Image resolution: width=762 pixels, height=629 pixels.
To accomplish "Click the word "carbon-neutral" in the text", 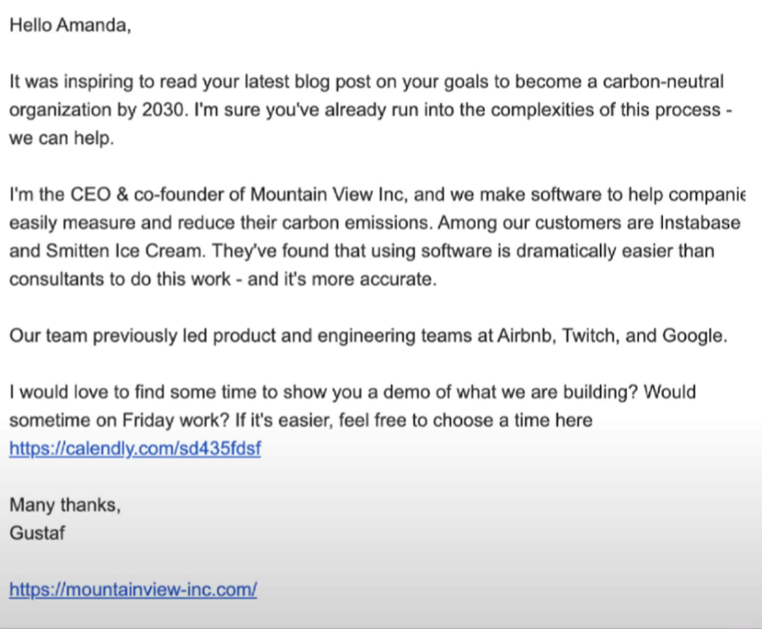I will point(663,82).
